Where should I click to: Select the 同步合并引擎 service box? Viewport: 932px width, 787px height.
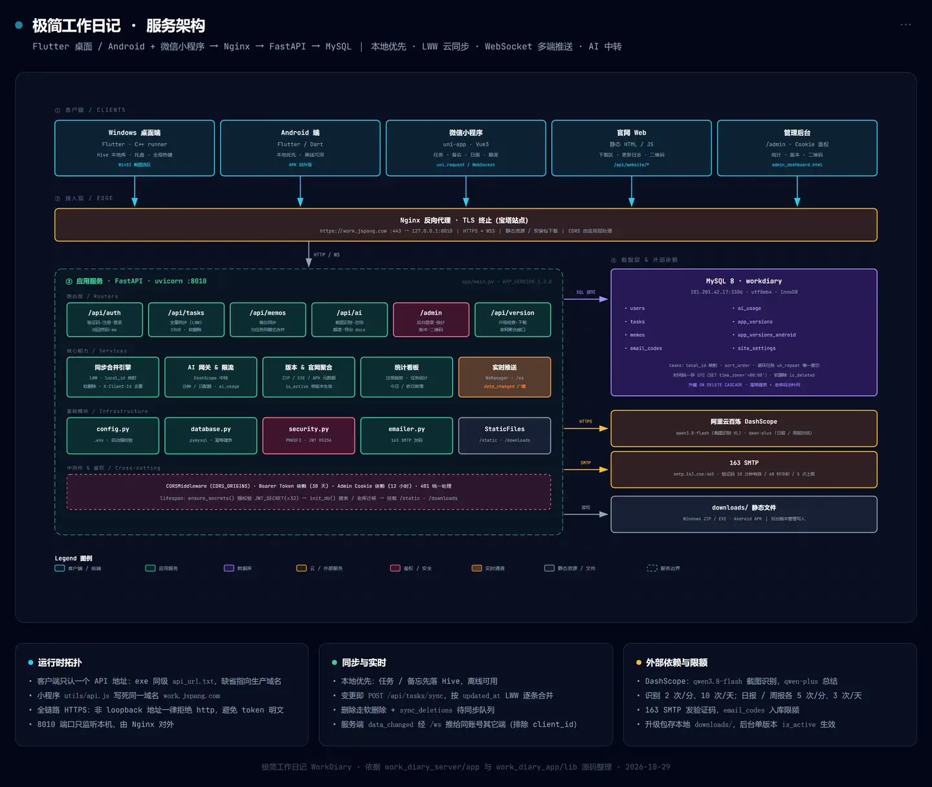[x=113, y=377]
